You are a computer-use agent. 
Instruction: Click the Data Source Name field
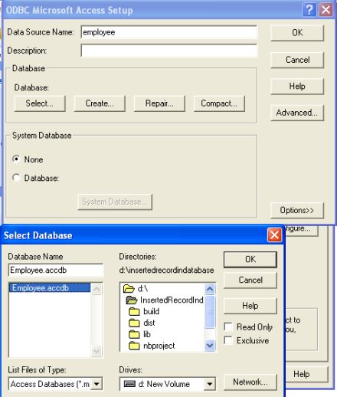click(169, 32)
